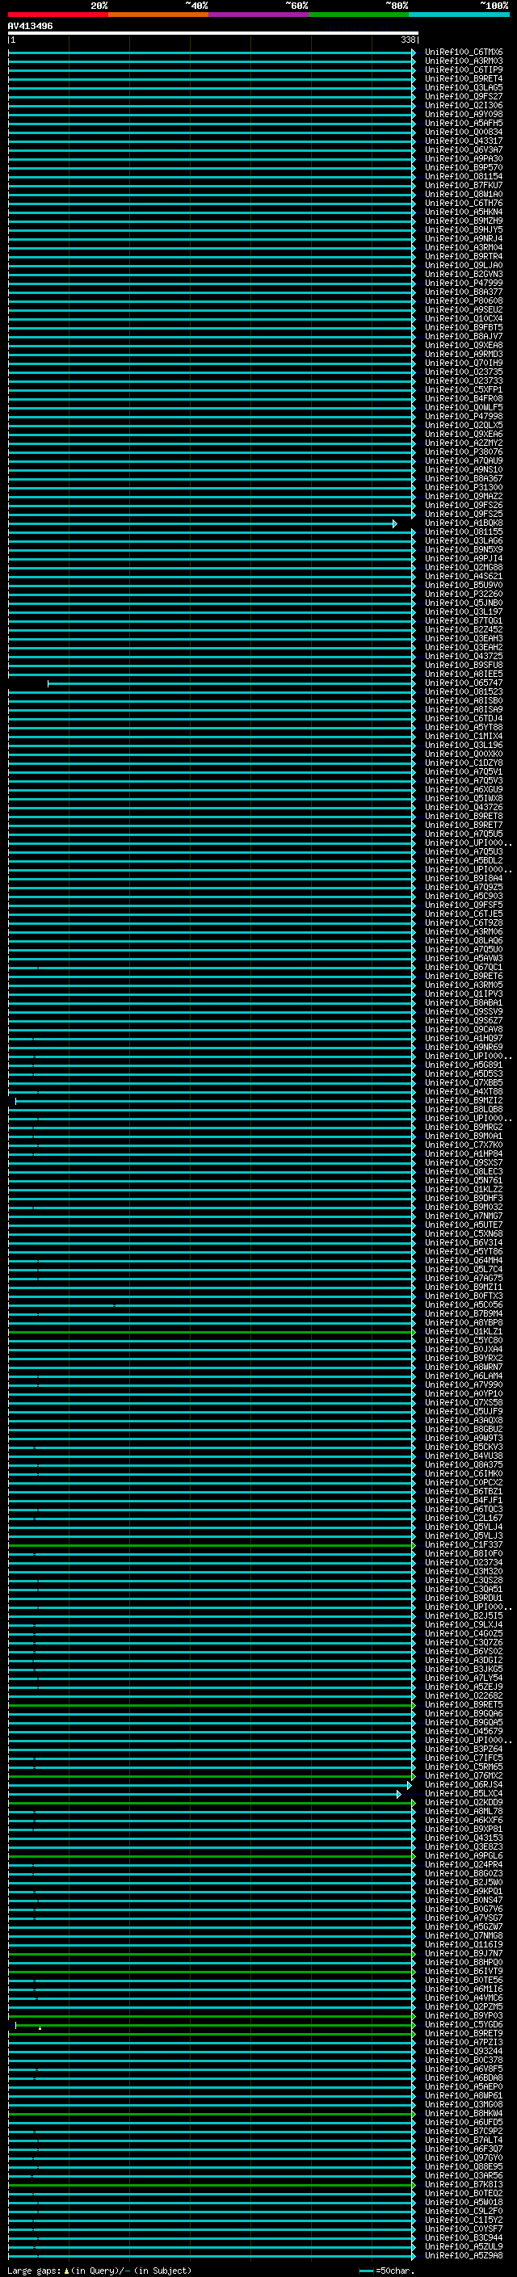Select the UniRef100_Q43153 label
517x2277 pixels.
[x=464, y=1838]
